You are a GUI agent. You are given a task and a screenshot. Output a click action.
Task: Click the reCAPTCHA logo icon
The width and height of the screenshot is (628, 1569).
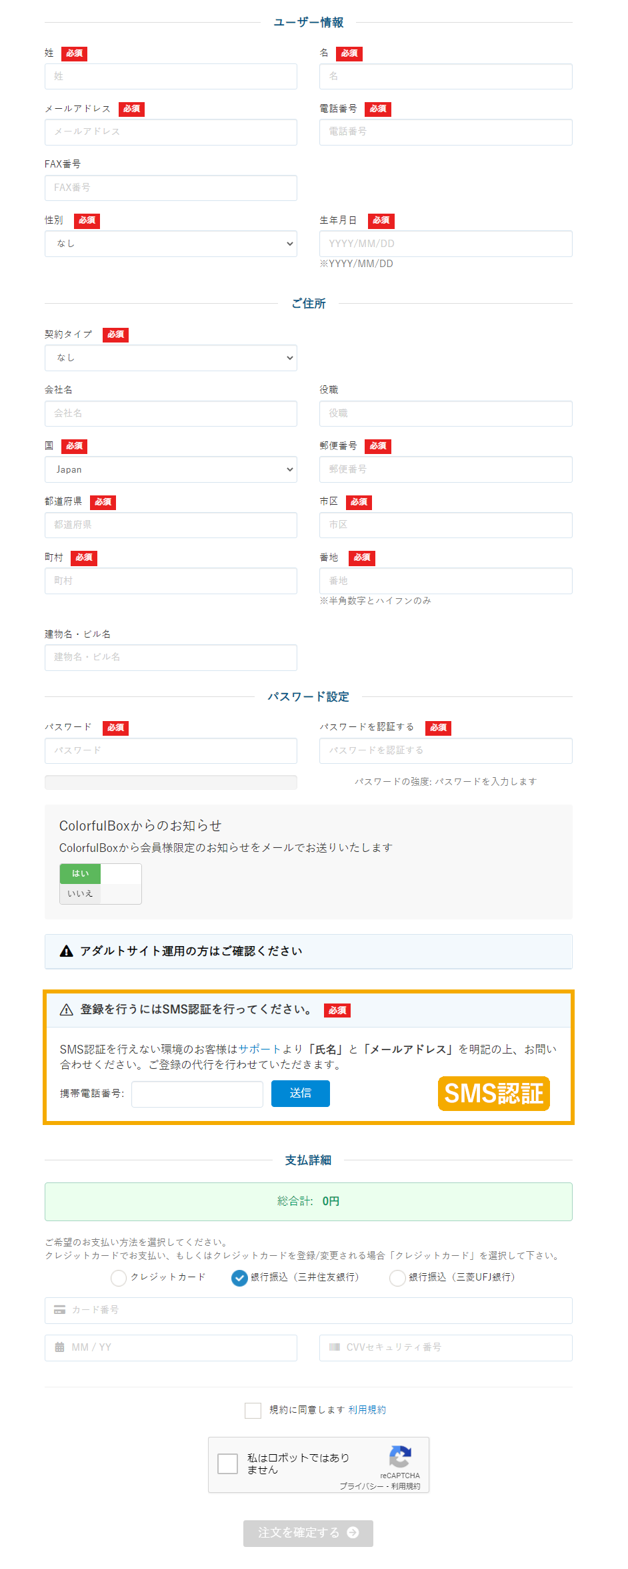pyautogui.click(x=400, y=1458)
